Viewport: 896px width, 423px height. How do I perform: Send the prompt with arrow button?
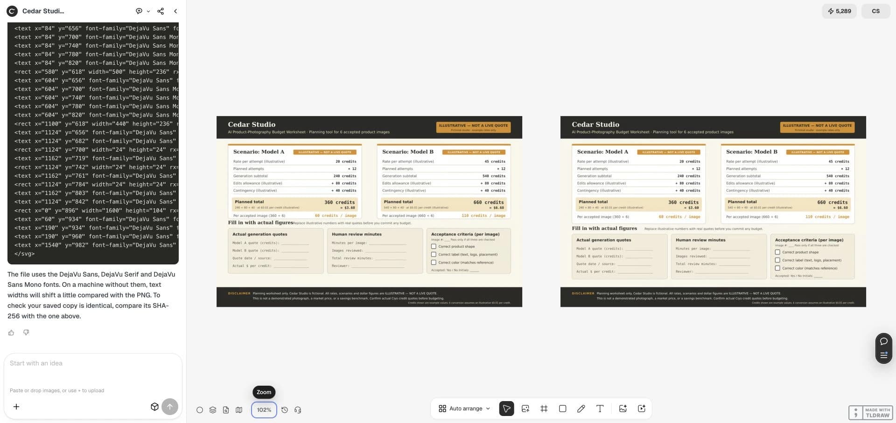[170, 407]
